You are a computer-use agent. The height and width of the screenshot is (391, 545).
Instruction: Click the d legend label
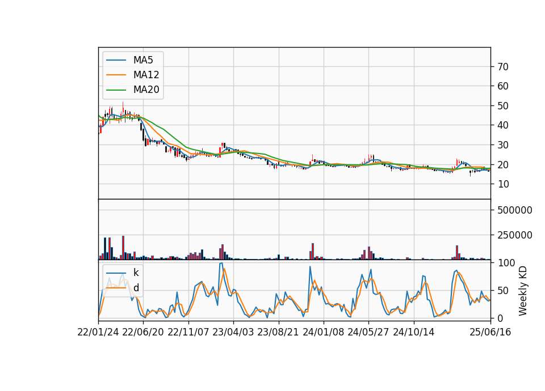point(136,288)
